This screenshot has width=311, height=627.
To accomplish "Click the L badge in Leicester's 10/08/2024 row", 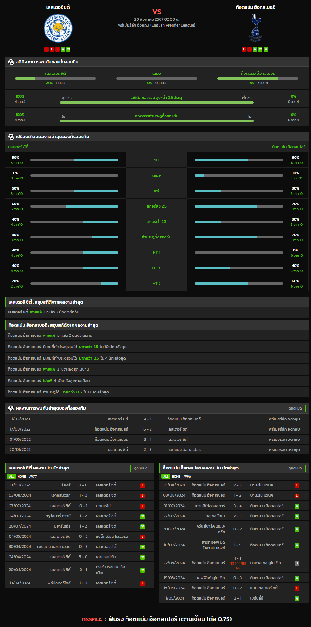I will [x=143, y=486].
